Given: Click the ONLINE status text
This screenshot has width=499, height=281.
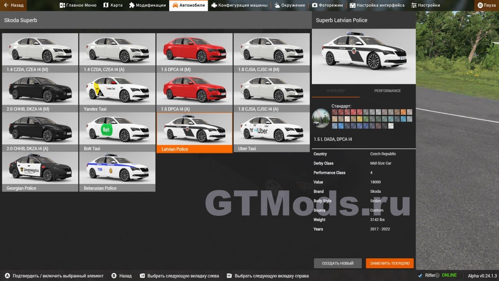Looking at the screenshot, I should point(449,276).
